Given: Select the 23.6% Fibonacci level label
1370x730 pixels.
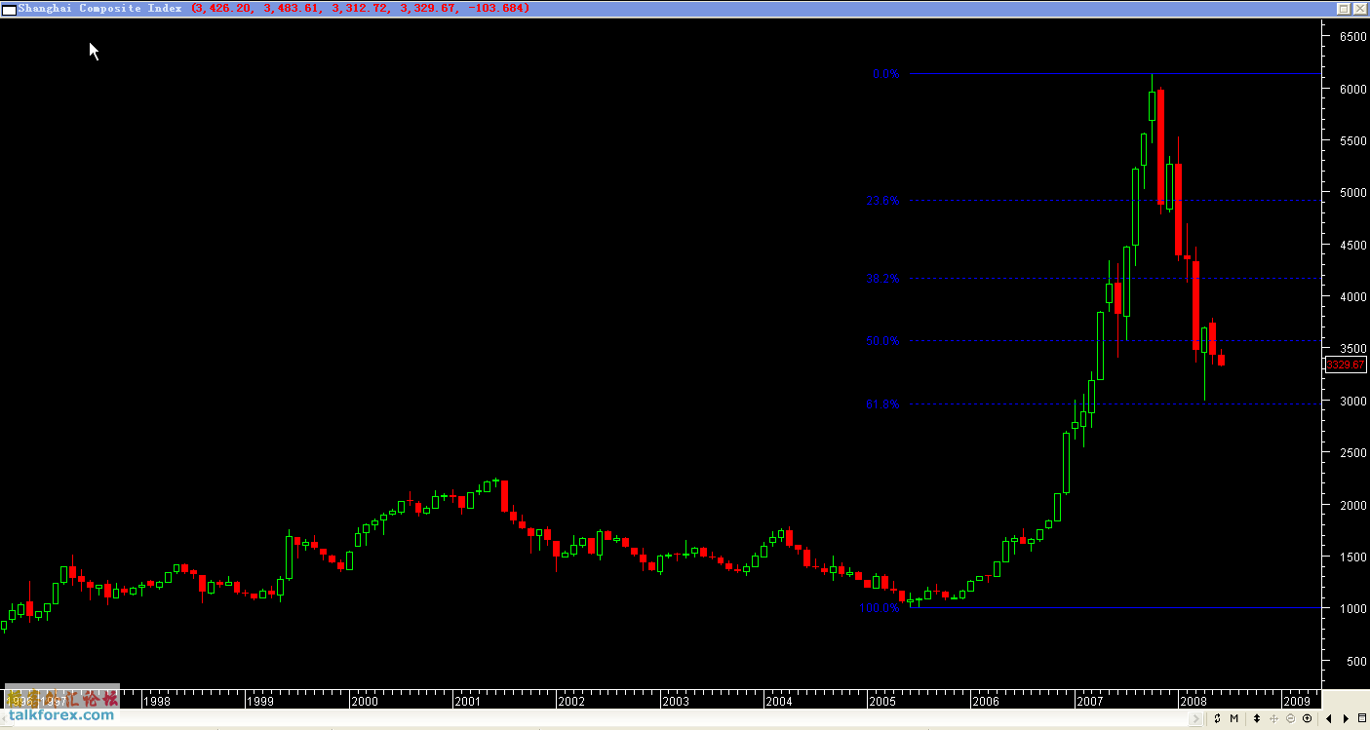Looking at the screenshot, I should [x=882, y=201].
